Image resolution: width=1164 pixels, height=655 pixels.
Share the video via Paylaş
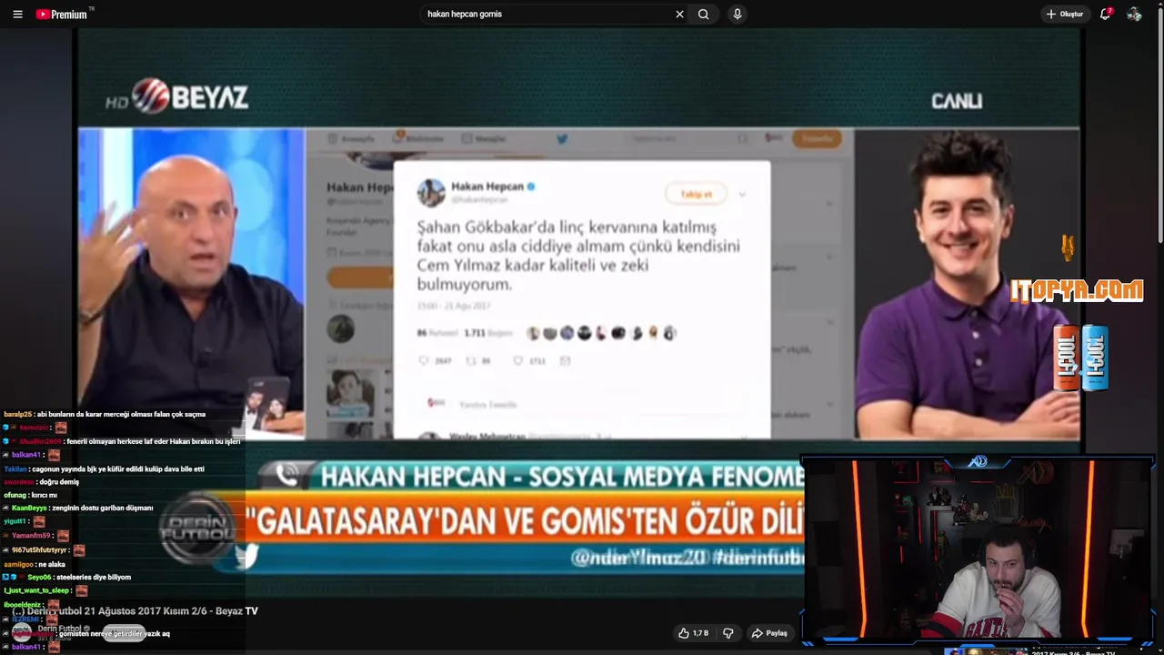coord(769,633)
